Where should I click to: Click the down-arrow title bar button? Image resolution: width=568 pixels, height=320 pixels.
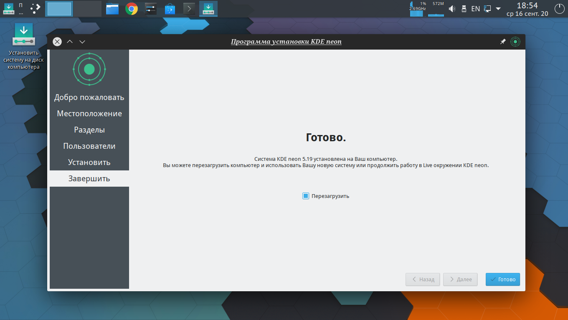82,42
